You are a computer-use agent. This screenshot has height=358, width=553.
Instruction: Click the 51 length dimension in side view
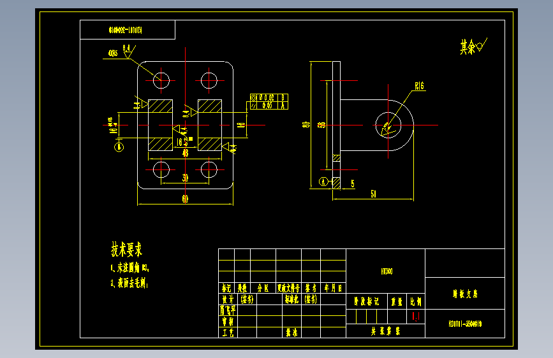point(373,194)
